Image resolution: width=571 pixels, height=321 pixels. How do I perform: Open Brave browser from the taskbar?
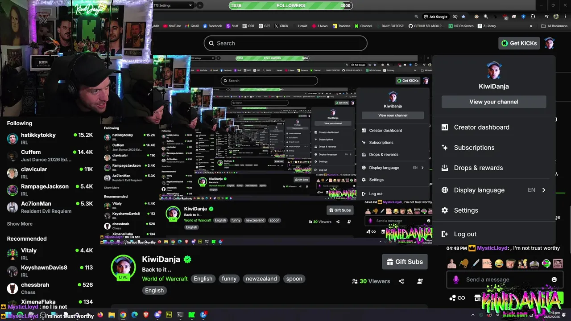click(x=146, y=315)
